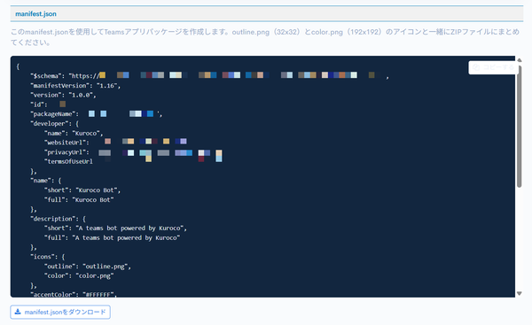
Task: Click the Japanese instruction text about the Teams app package
Action: 264,37
